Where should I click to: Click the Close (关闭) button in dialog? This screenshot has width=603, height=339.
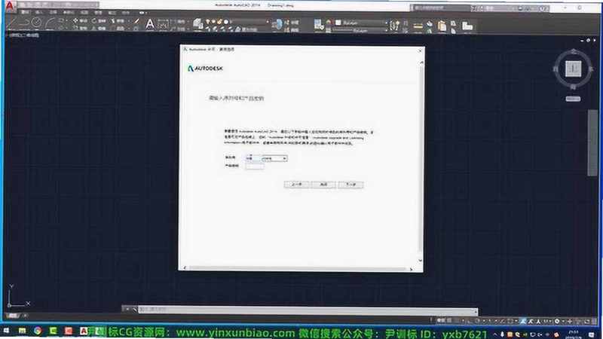(x=323, y=185)
